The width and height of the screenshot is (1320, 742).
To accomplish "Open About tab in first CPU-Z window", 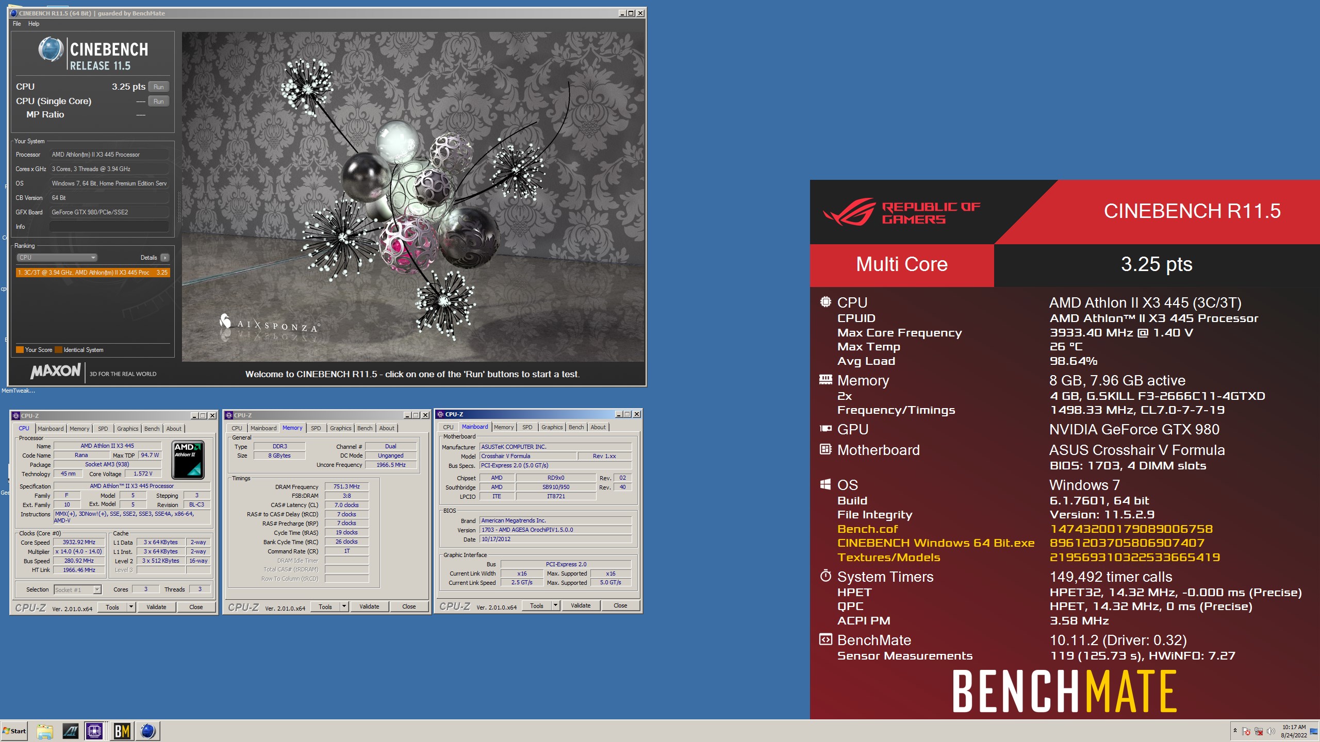I will pos(174,429).
